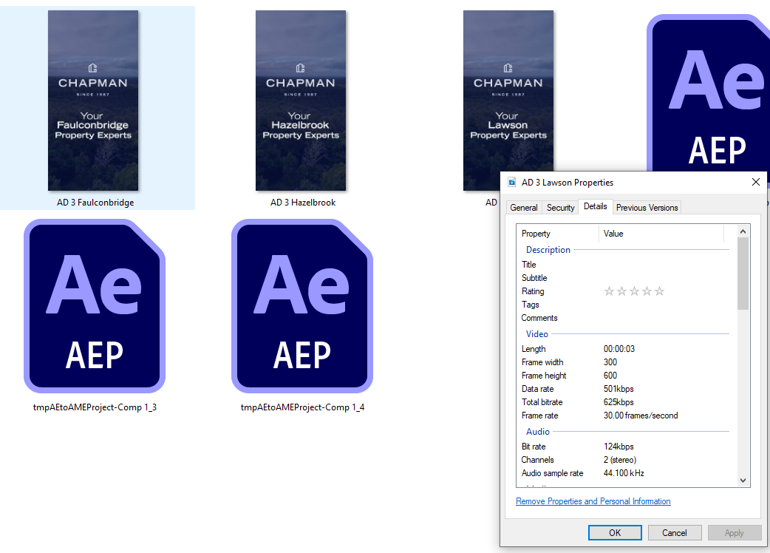
Task: Click the scrollbar up arrow in details list
Action: point(743,231)
